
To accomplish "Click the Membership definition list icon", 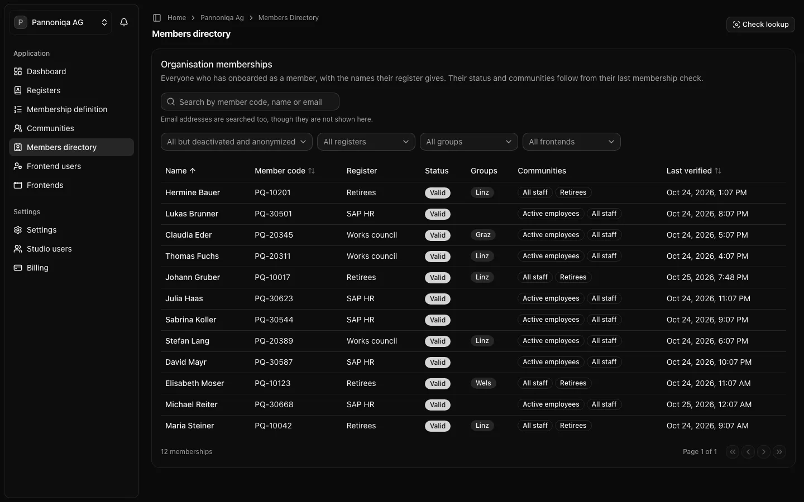I will pyautogui.click(x=18, y=109).
